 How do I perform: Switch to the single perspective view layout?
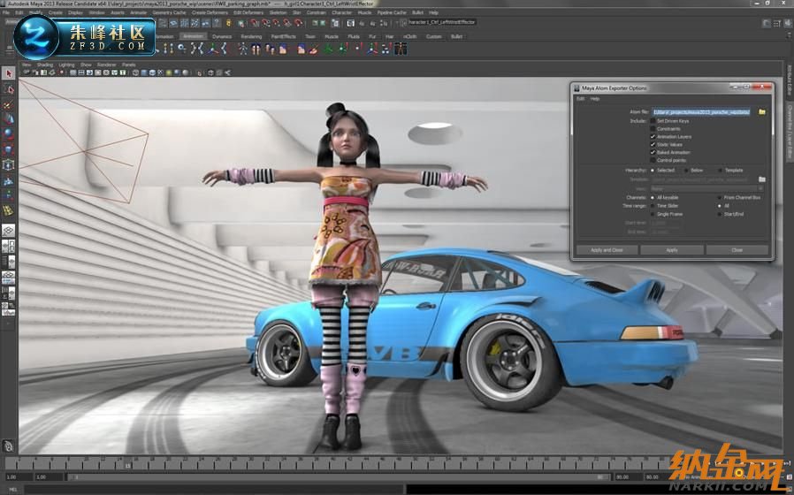pos(9,231)
